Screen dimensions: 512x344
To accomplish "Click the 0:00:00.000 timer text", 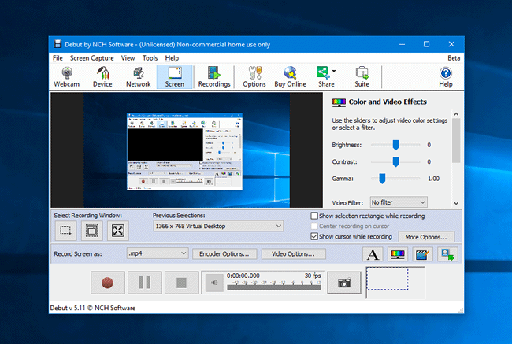I will point(243,276).
